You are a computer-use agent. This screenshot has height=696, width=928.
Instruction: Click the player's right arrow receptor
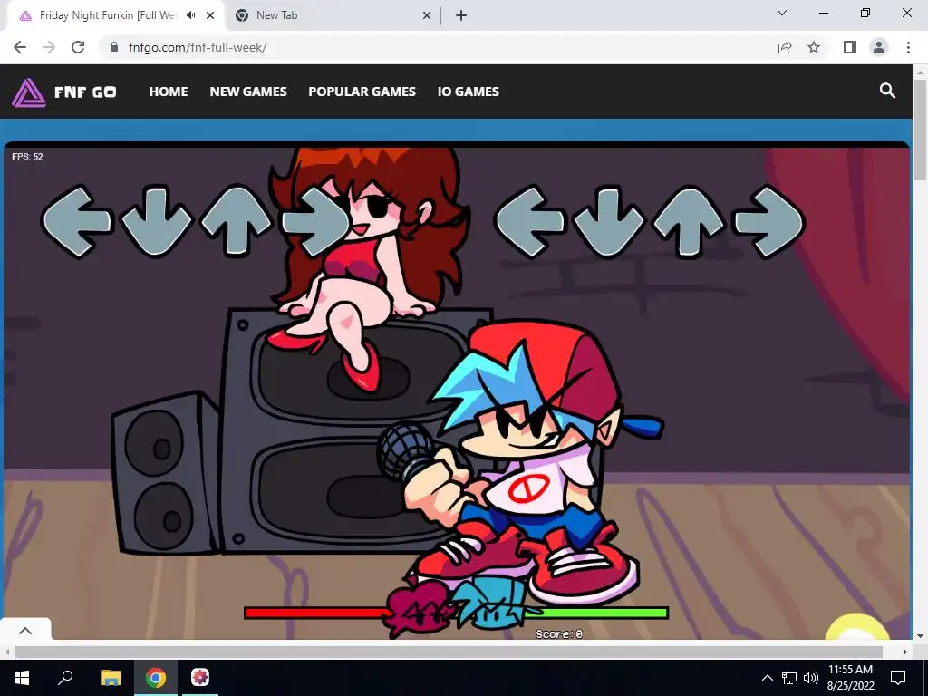pos(768,222)
